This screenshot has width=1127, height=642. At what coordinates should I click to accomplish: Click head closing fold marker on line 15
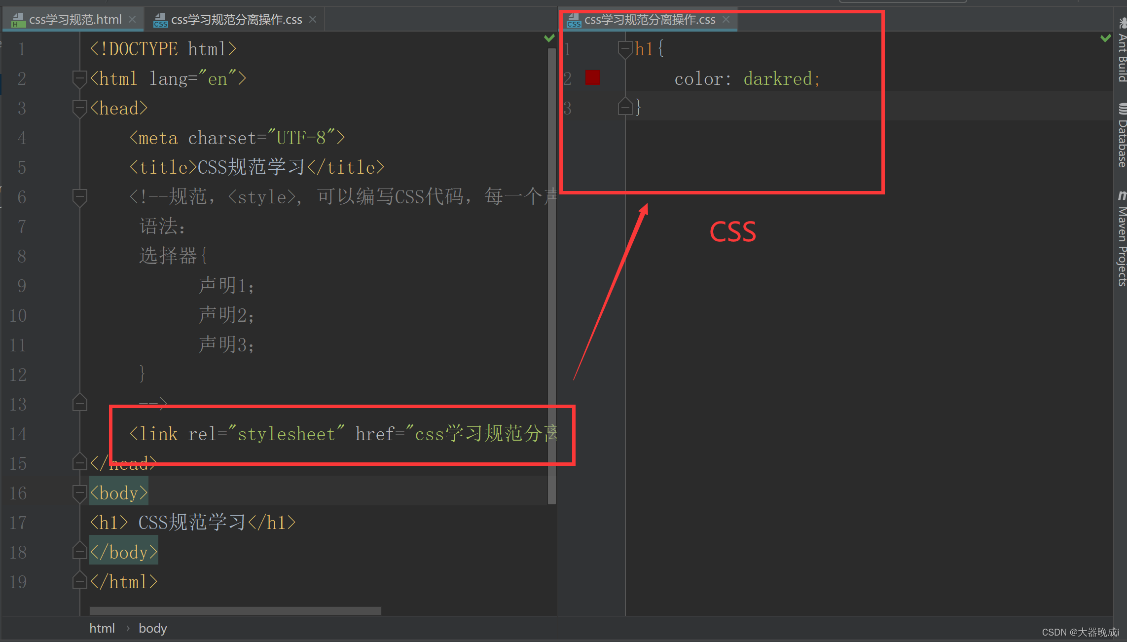point(79,462)
